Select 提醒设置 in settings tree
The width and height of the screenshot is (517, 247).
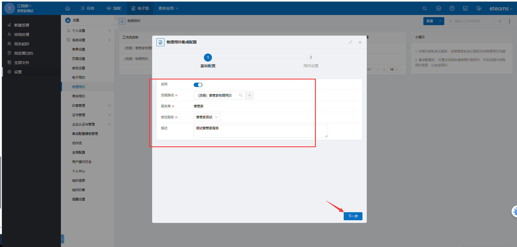[79, 199]
